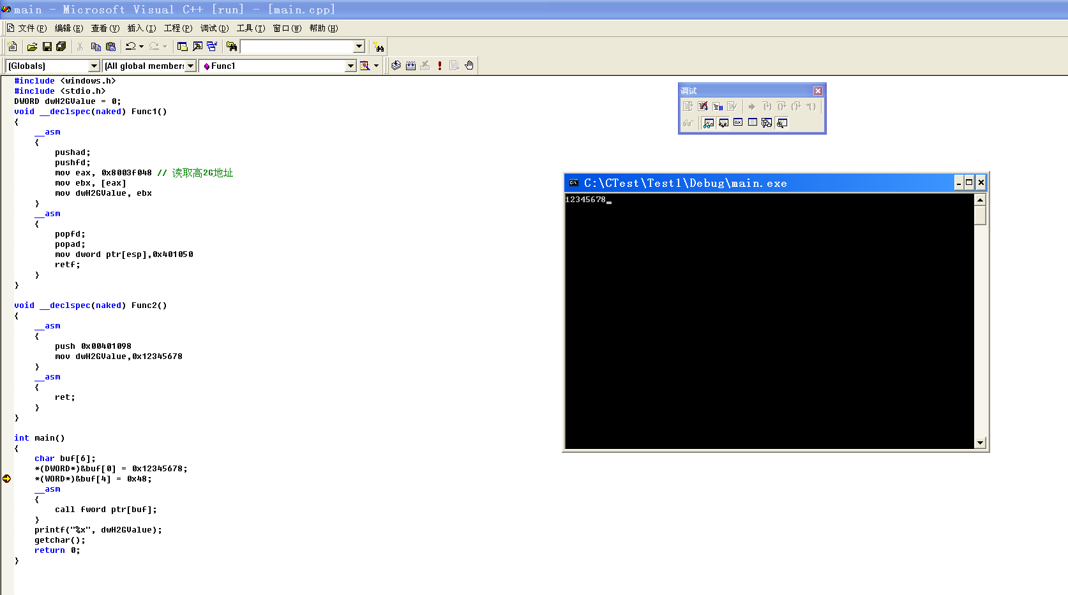Open the undo history dropdown arrow

click(141, 47)
